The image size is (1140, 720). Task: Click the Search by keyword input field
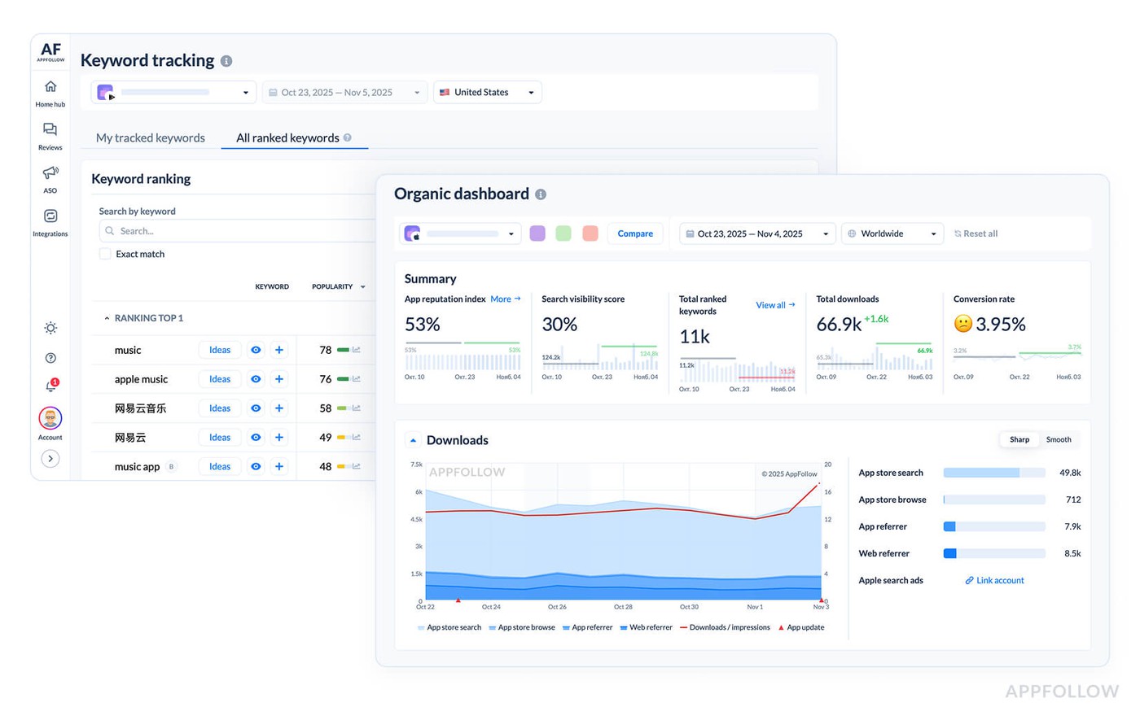[236, 231]
